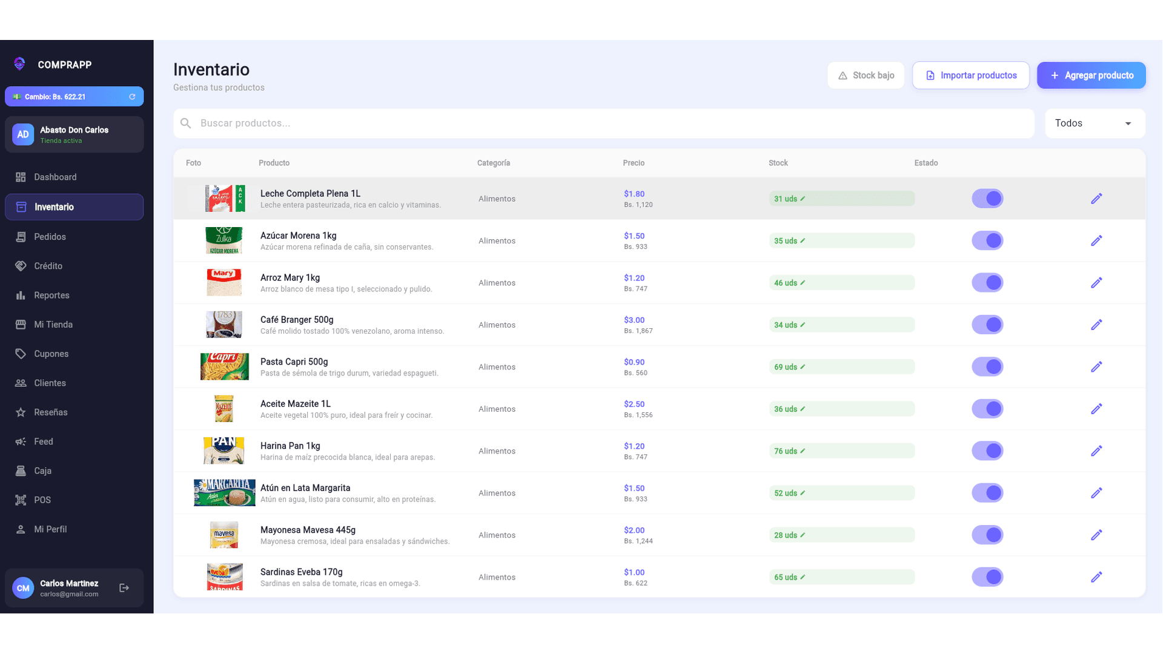
Task: Go to Mi Perfil page
Action: point(74,529)
